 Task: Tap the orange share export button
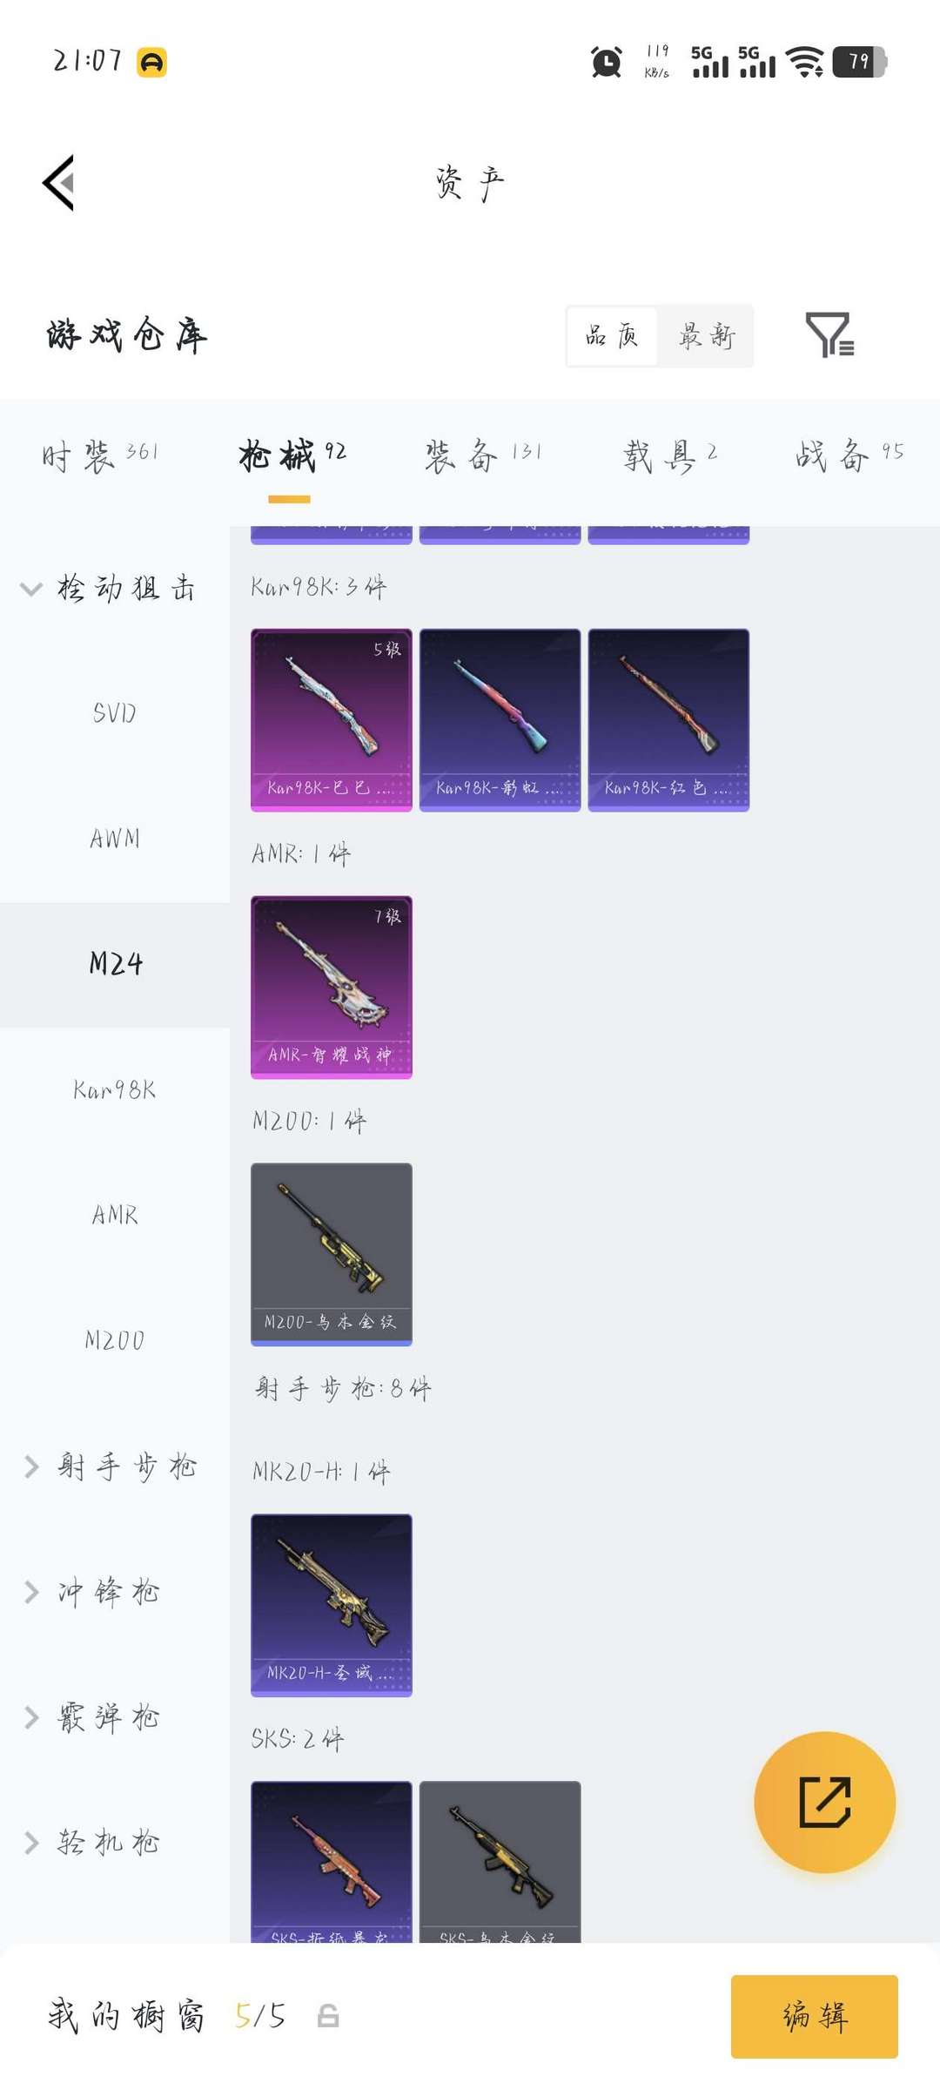(824, 1802)
